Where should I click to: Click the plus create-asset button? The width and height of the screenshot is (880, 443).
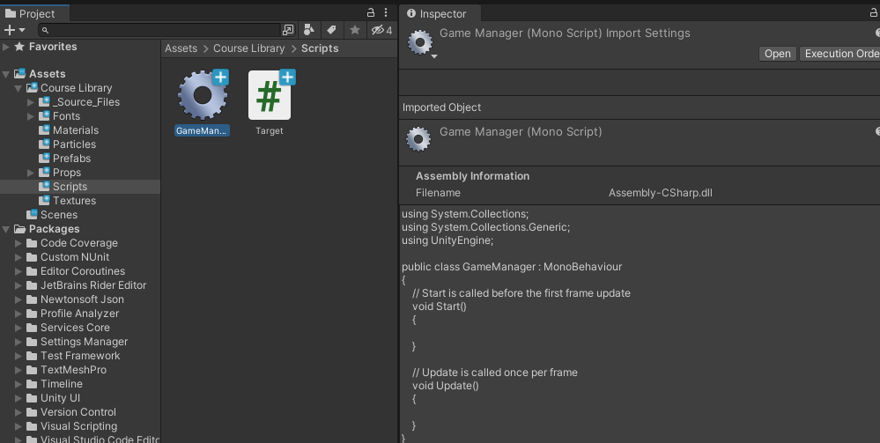tap(9, 30)
